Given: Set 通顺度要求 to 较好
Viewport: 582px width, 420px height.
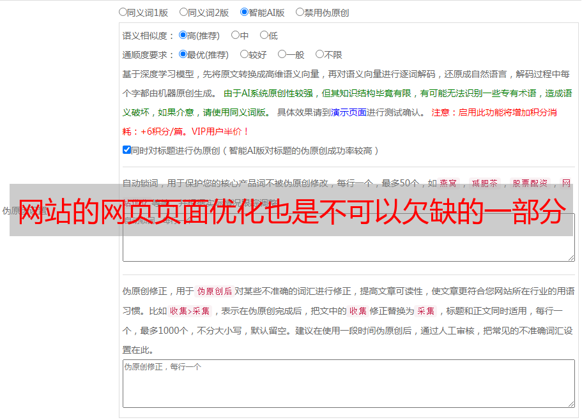Looking at the screenshot, I should point(244,54).
